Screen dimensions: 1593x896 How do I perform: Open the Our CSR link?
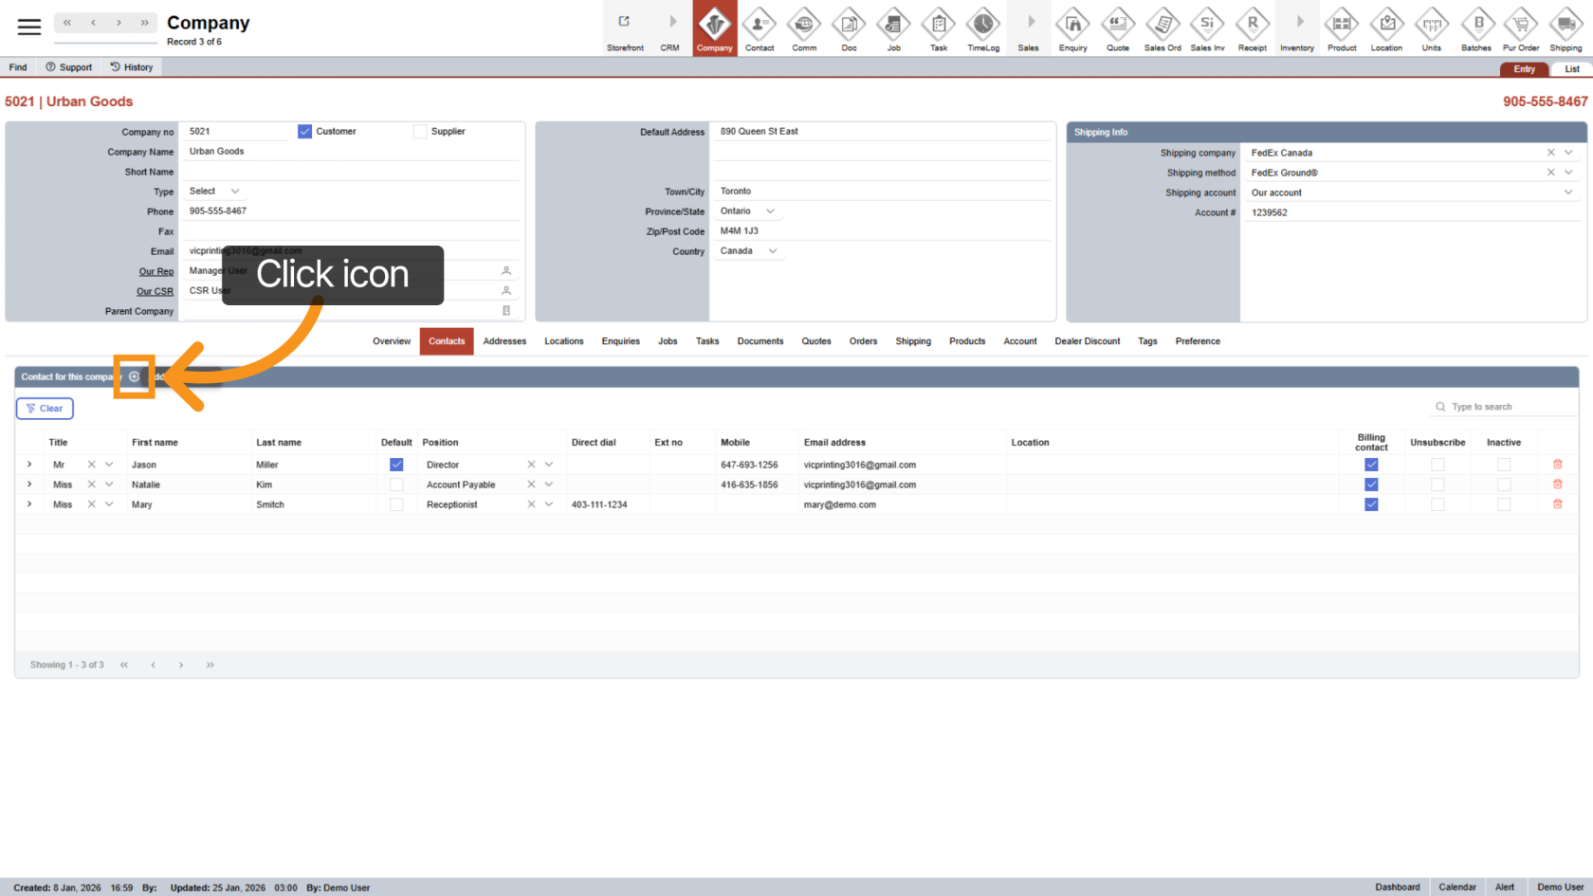pos(155,291)
